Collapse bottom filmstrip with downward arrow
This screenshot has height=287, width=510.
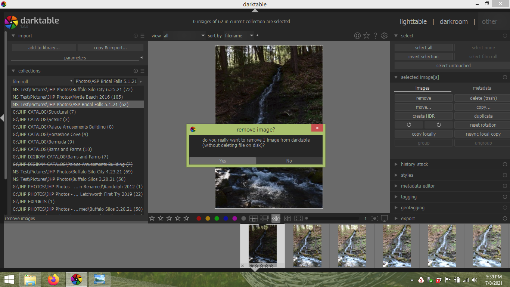(255, 270)
